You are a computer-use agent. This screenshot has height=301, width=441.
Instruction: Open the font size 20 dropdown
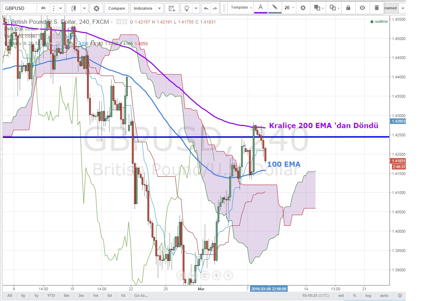pyautogui.click(x=289, y=8)
